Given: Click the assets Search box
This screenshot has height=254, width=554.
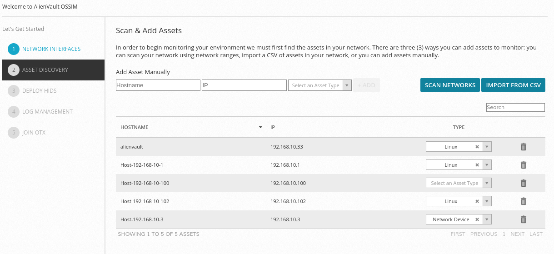Looking at the screenshot, I should click(515, 107).
